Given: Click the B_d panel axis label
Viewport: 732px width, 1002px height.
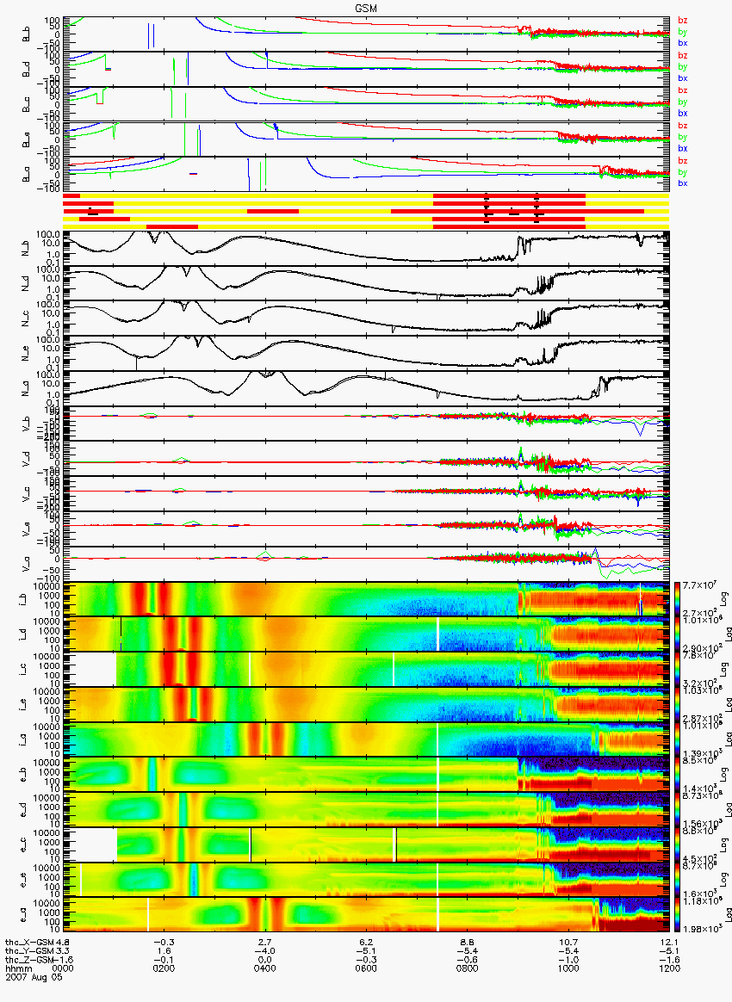Looking at the screenshot, I should pos(26,69).
